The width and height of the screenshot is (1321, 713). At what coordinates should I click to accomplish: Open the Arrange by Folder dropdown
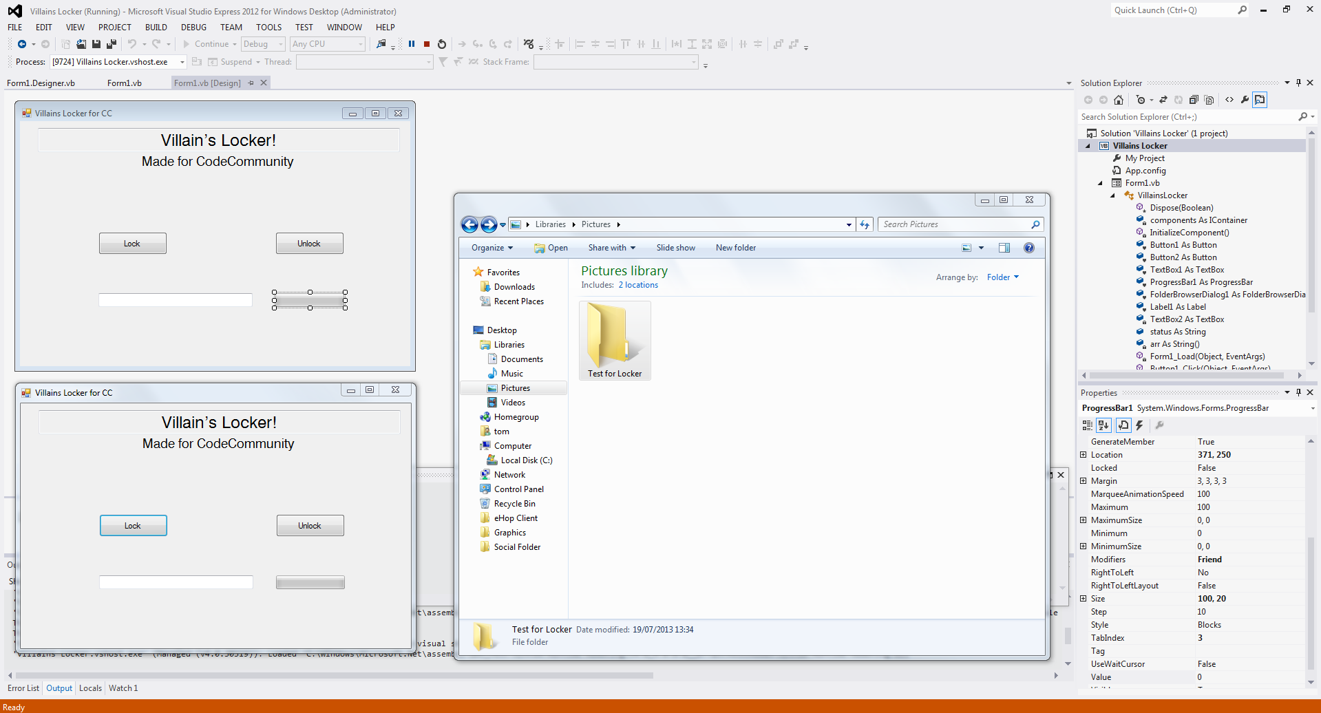click(1003, 277)
